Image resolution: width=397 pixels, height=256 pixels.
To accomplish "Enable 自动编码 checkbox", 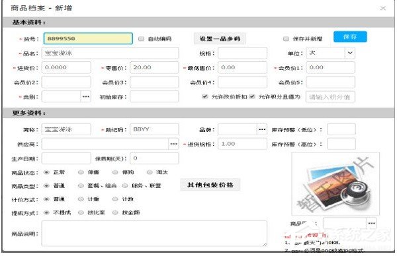I will tap(142, 39).
